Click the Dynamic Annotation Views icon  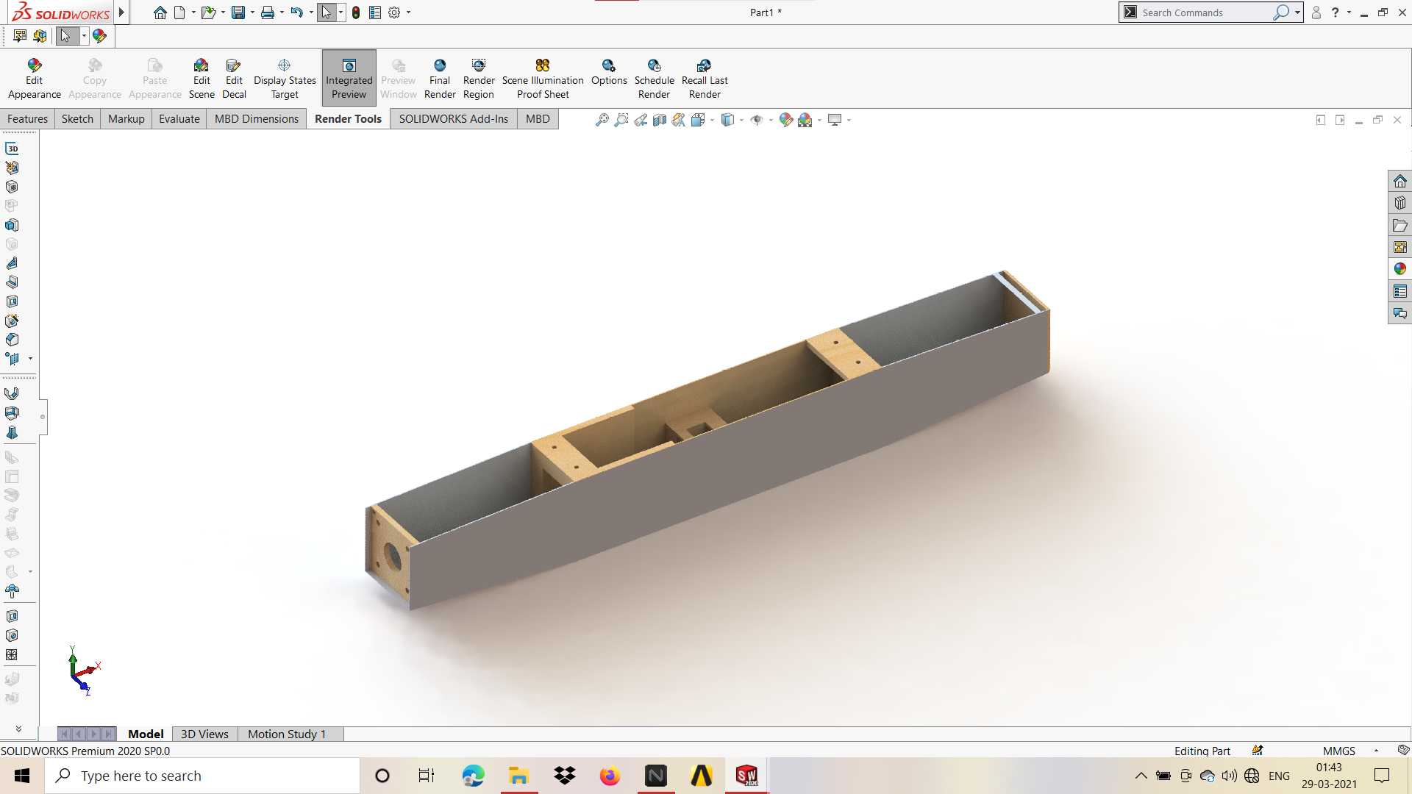pos(679,120)
